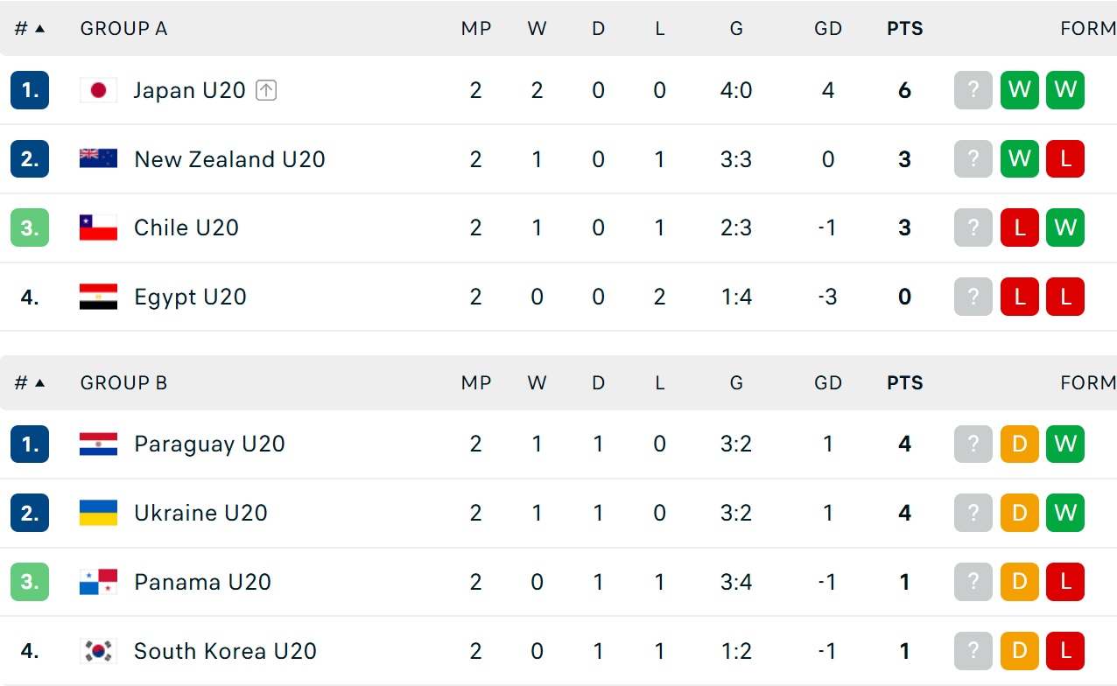
Task: Click Group B GD column header
Action: (x=827, y=383)
